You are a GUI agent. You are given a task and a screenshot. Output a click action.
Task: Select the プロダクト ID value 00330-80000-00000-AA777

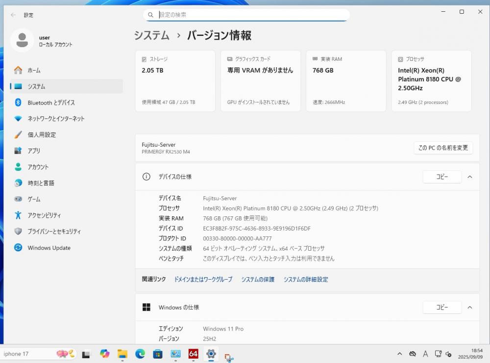(237, 238)
